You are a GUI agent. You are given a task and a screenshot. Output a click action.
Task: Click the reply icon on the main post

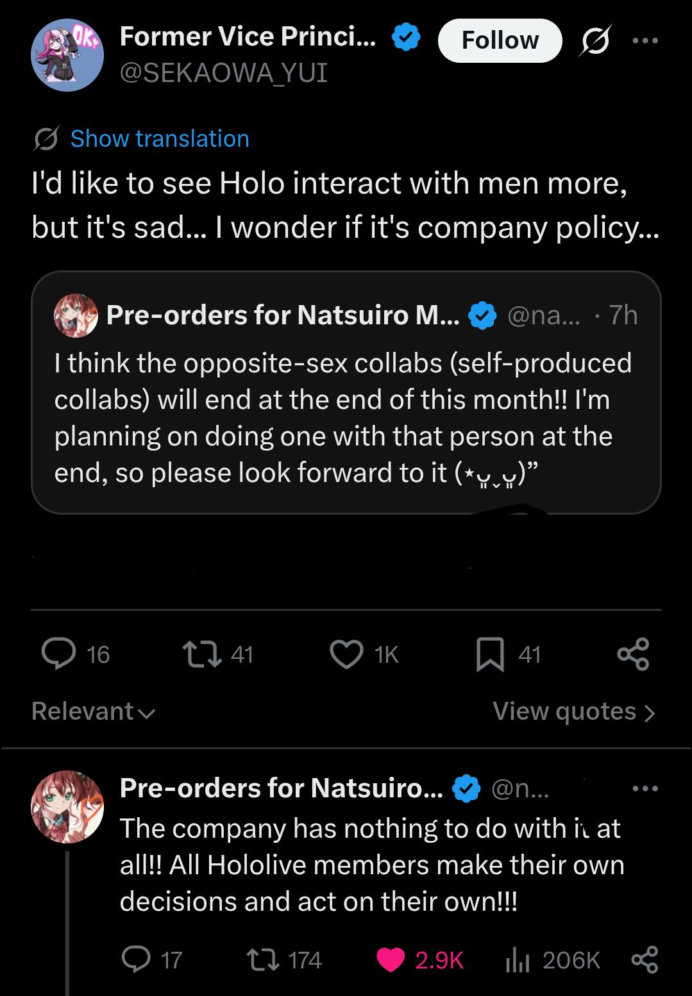[x=59, y=654]
